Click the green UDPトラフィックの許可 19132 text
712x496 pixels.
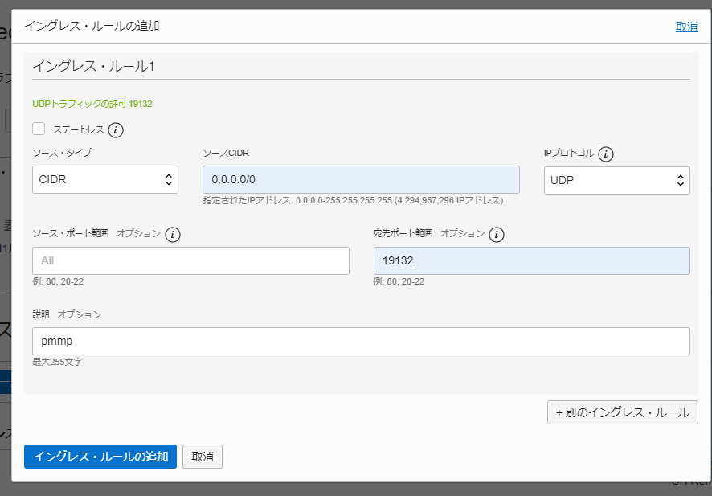(x=92, y=104)
